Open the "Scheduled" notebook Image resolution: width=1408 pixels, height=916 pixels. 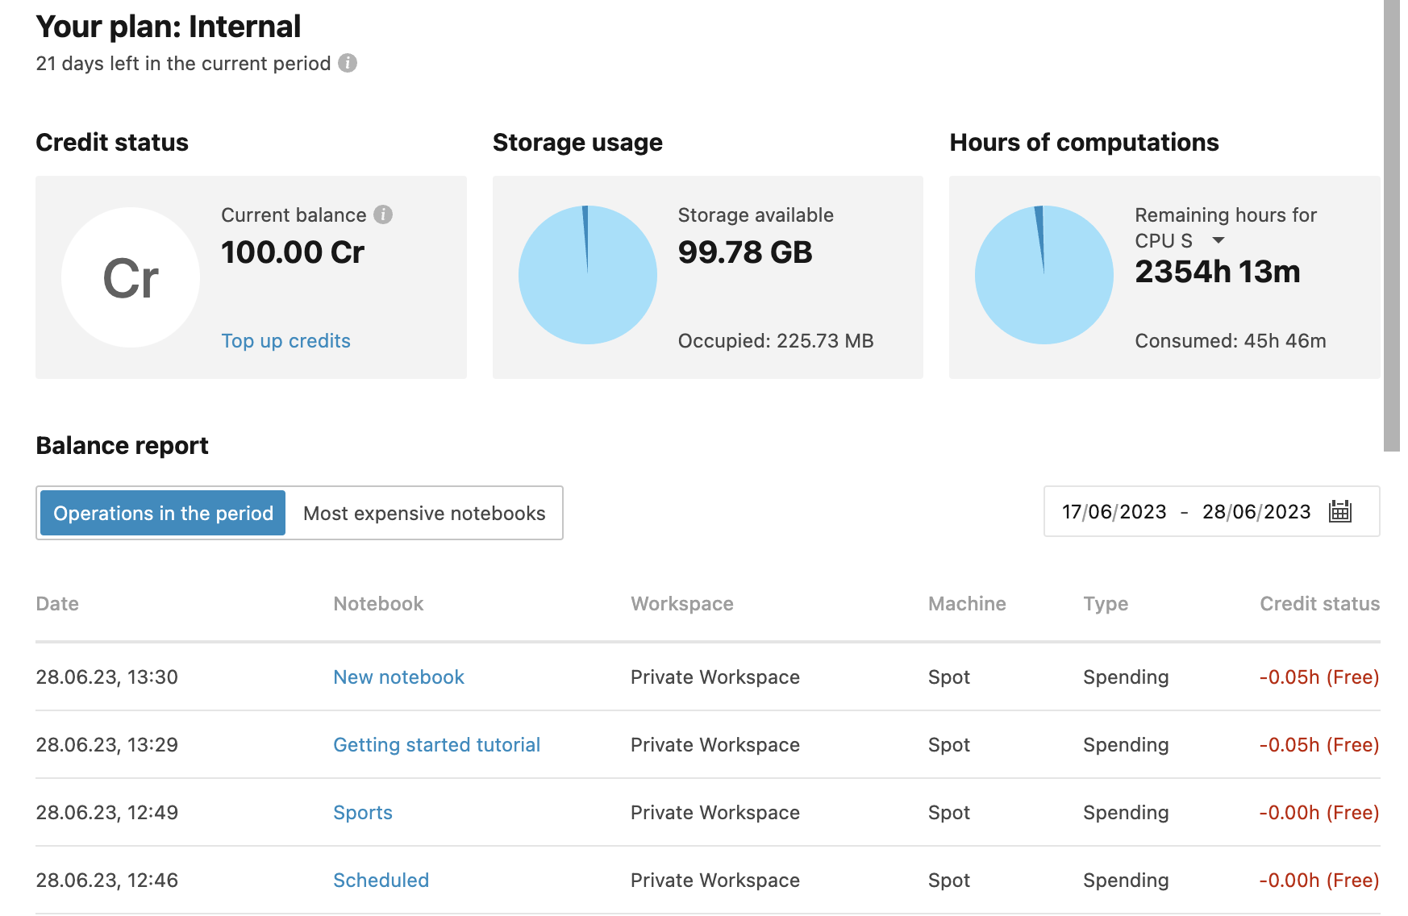pyautogui.click(x=381, y=881)
